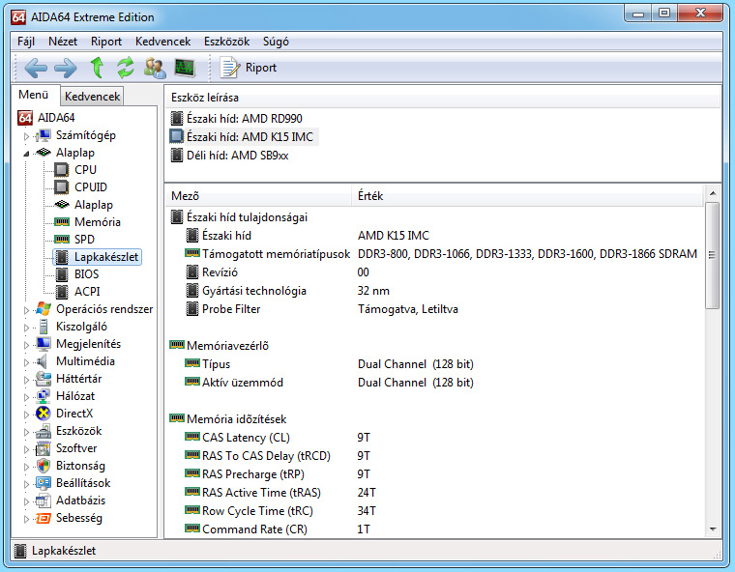Click the green refresh icon
The image size is (735, 572).
click(125, 68)
